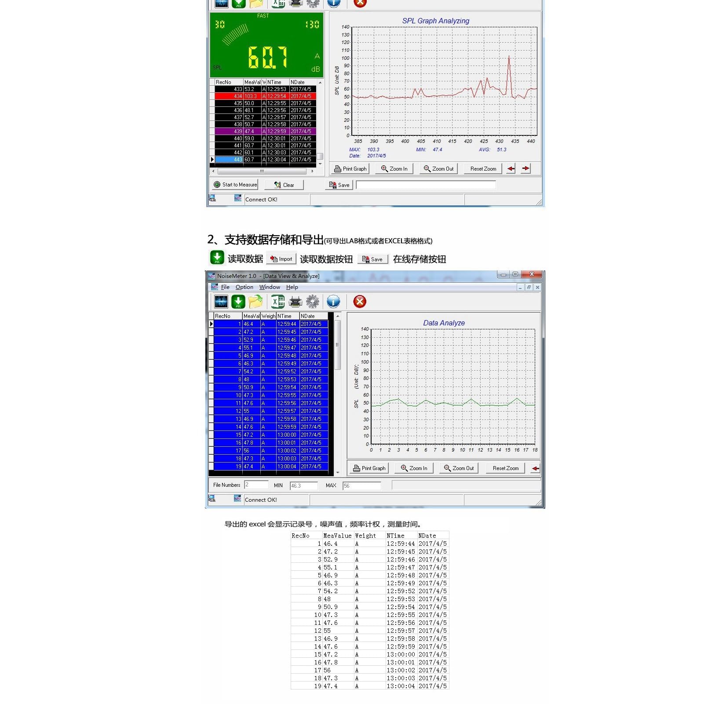The height and width of the screenshot is (704, 704).
Task: Click scroll-down arrow of Data View table
Action: [338, 473]
